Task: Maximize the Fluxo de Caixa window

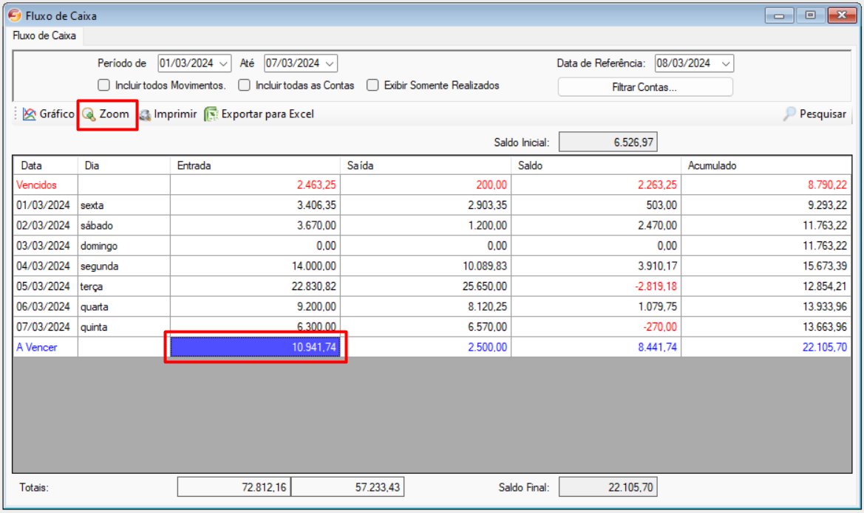Action: click(810, 16)
